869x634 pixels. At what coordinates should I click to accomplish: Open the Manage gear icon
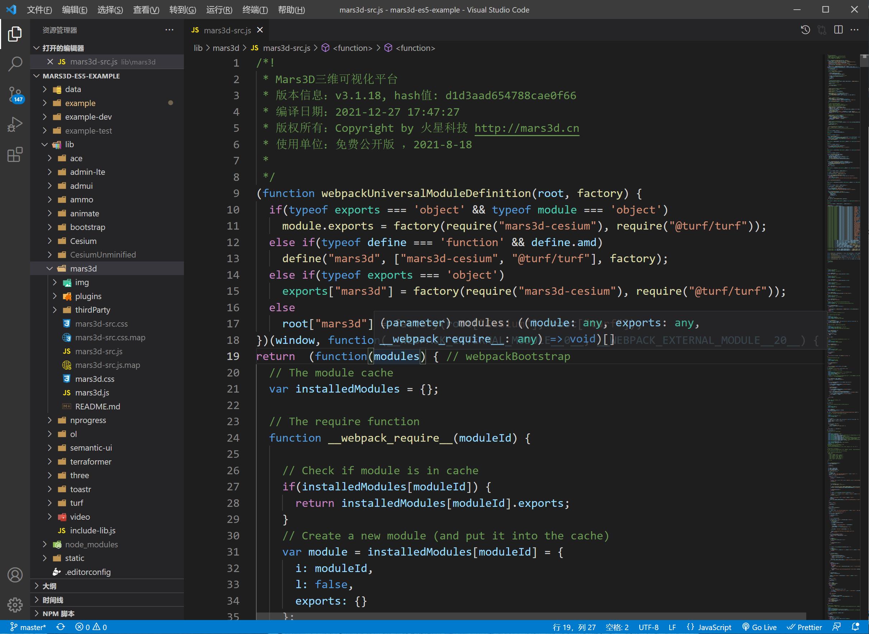tap(15, 605)
